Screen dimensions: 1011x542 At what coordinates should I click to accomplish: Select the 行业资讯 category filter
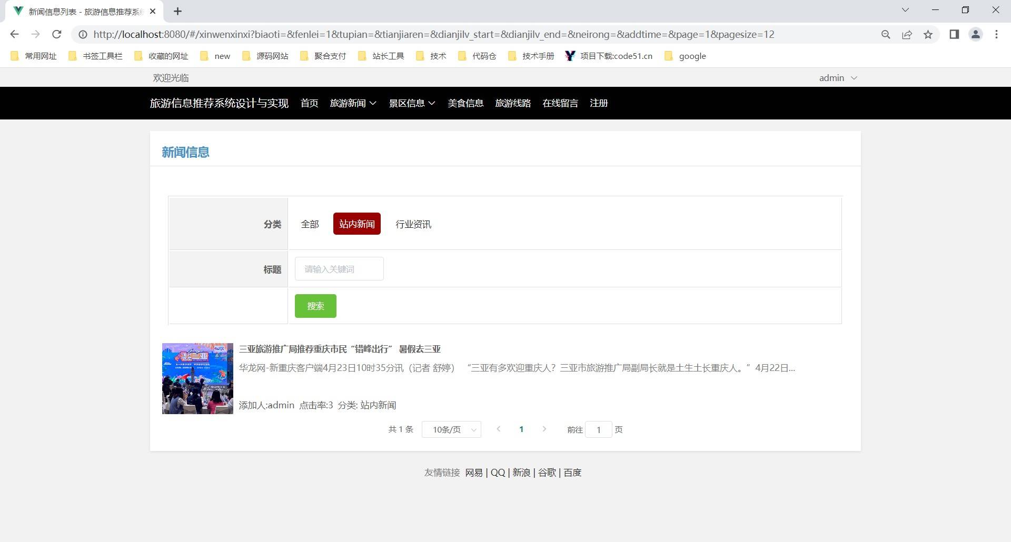click(x=413, y=224)
